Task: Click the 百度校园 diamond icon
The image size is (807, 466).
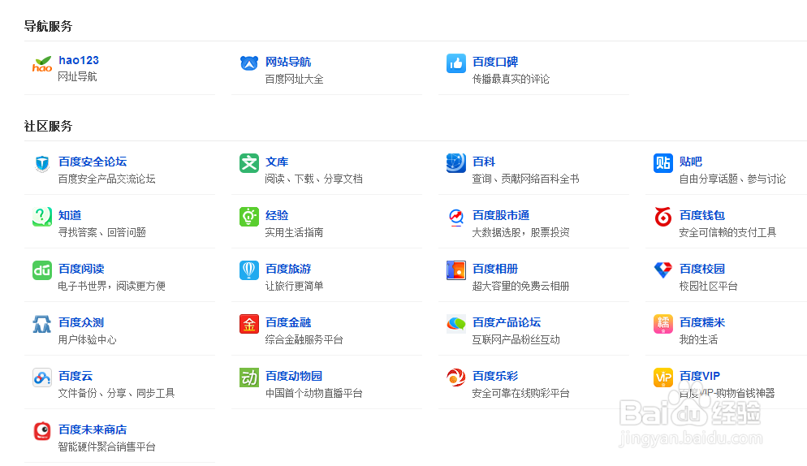Action: (662, 270)
